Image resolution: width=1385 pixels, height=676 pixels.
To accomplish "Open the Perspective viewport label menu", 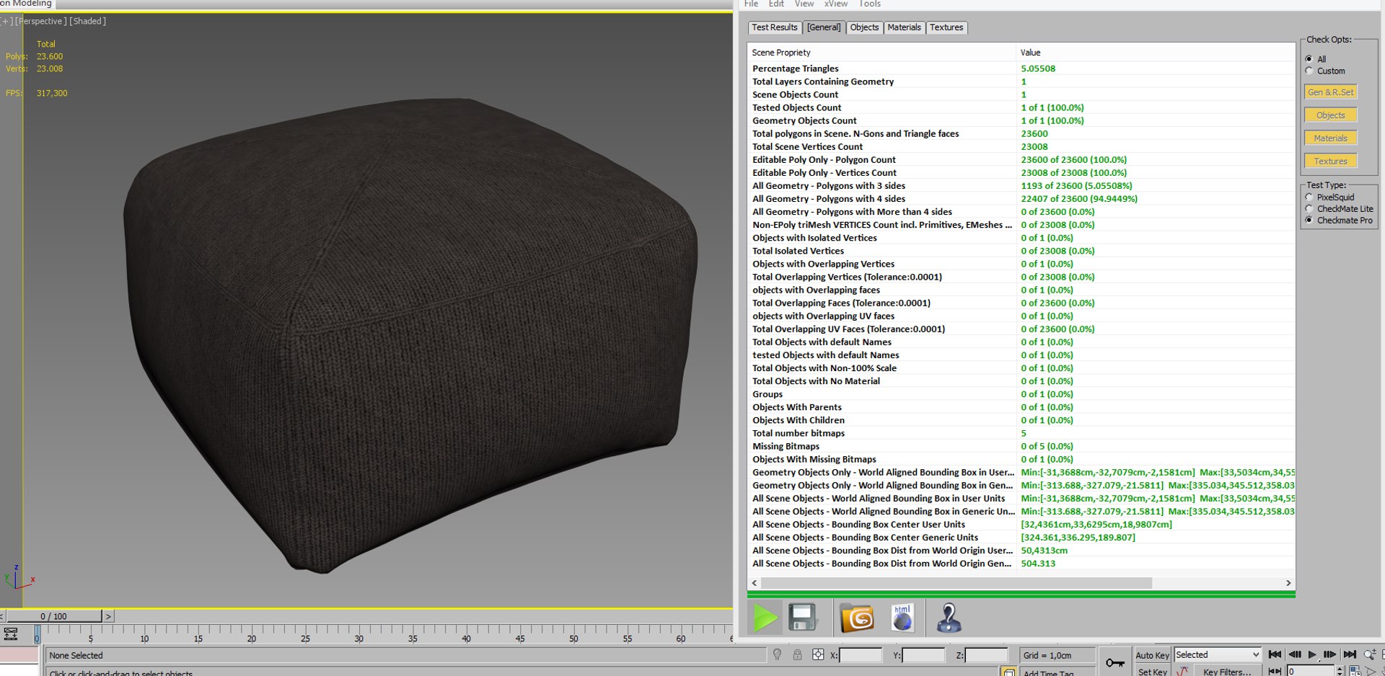I will click(41, 21).
